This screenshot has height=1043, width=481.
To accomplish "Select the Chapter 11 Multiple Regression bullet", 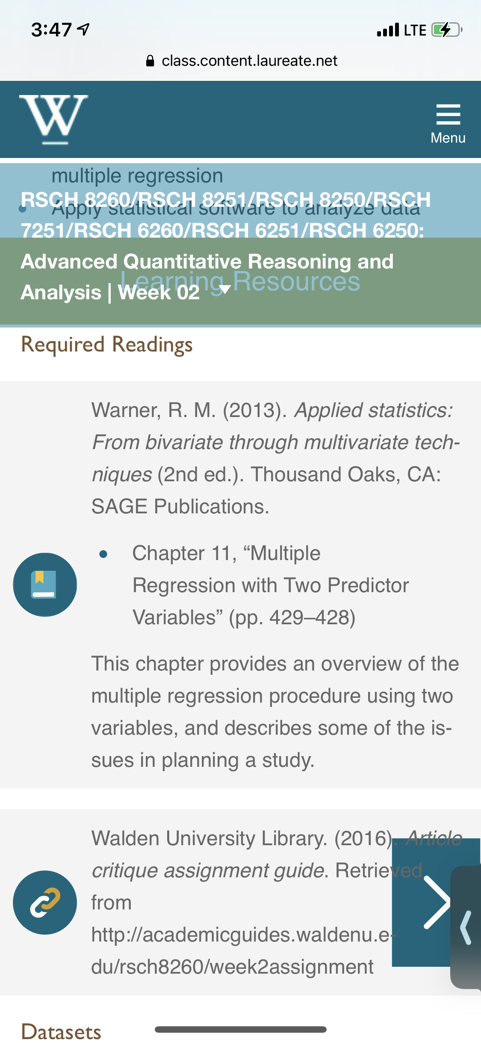I will pyautogui.click(x=271, y=585).
